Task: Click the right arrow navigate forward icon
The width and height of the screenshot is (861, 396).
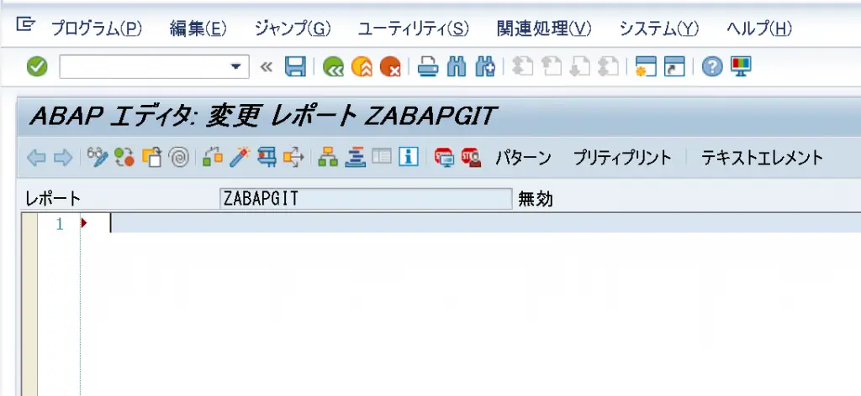Action: pyautogui.click(x=62, y=159)
